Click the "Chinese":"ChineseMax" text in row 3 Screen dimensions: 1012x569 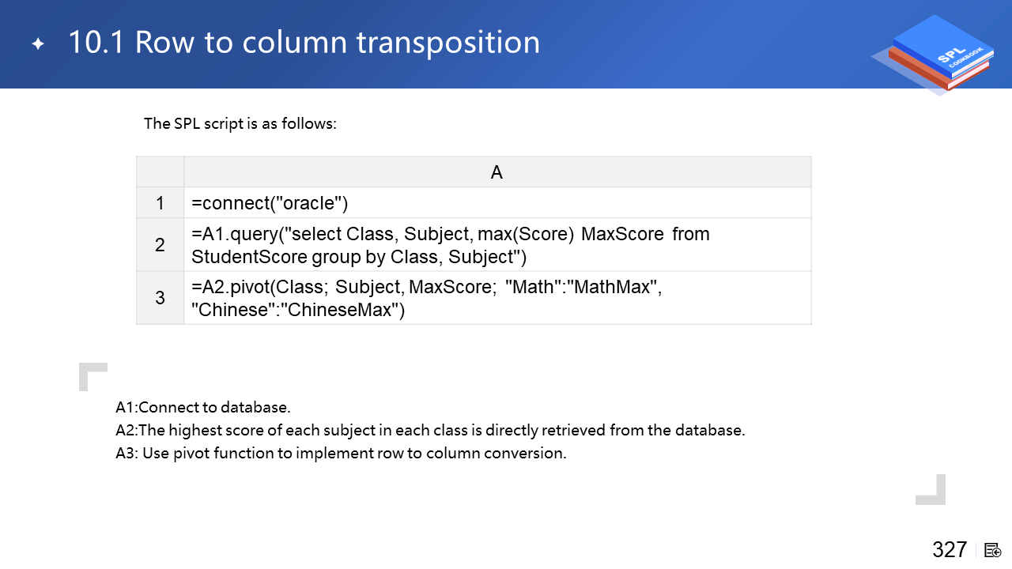[298, 310]
